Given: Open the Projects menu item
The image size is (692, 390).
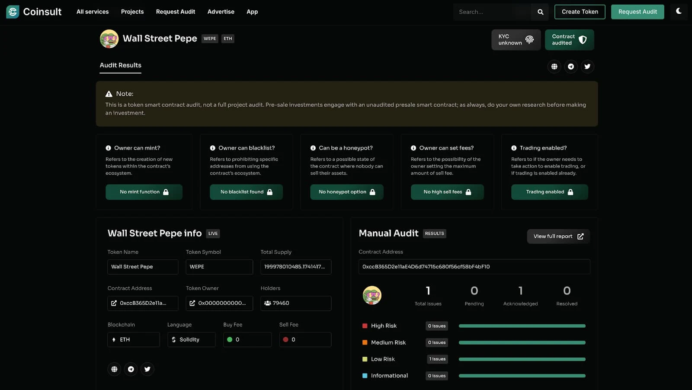Looking at the screenshot, I should click(x=132, y=12).
